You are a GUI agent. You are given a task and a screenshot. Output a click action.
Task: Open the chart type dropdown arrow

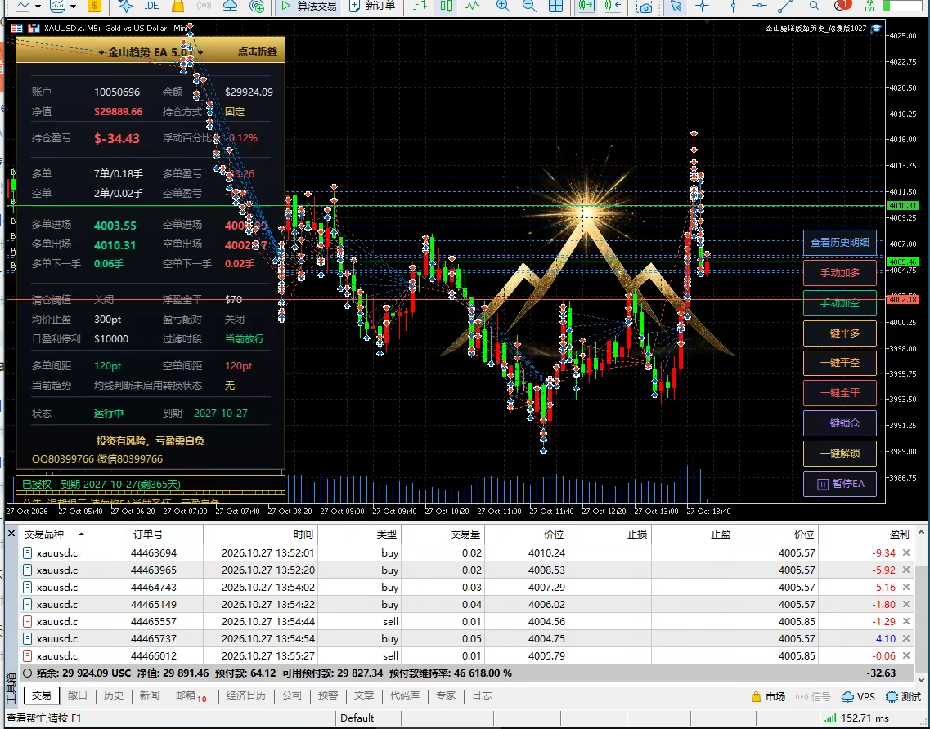pos(38,6)
